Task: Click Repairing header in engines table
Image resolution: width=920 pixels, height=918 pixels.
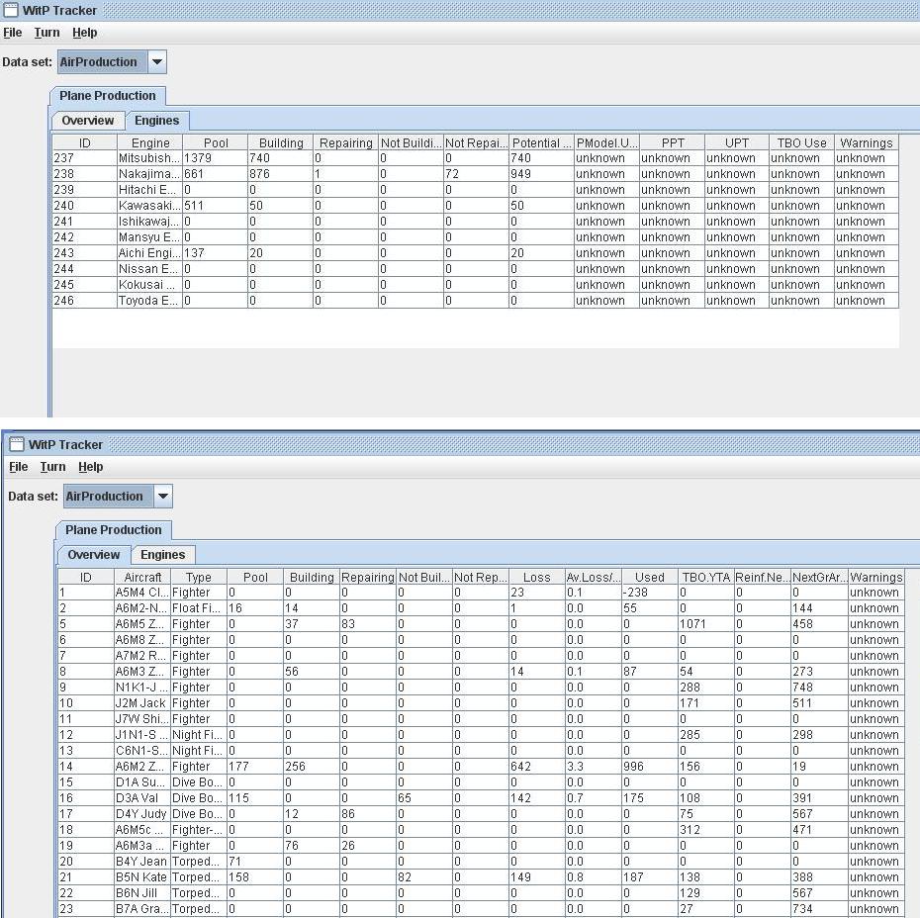Action: 345,142
